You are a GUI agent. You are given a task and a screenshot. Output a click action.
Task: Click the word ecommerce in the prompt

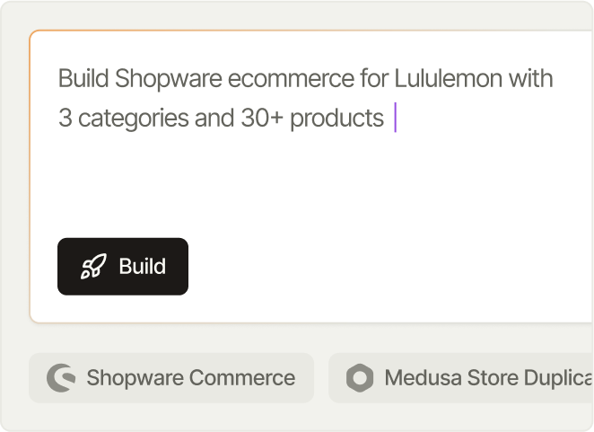click(291, 78)
